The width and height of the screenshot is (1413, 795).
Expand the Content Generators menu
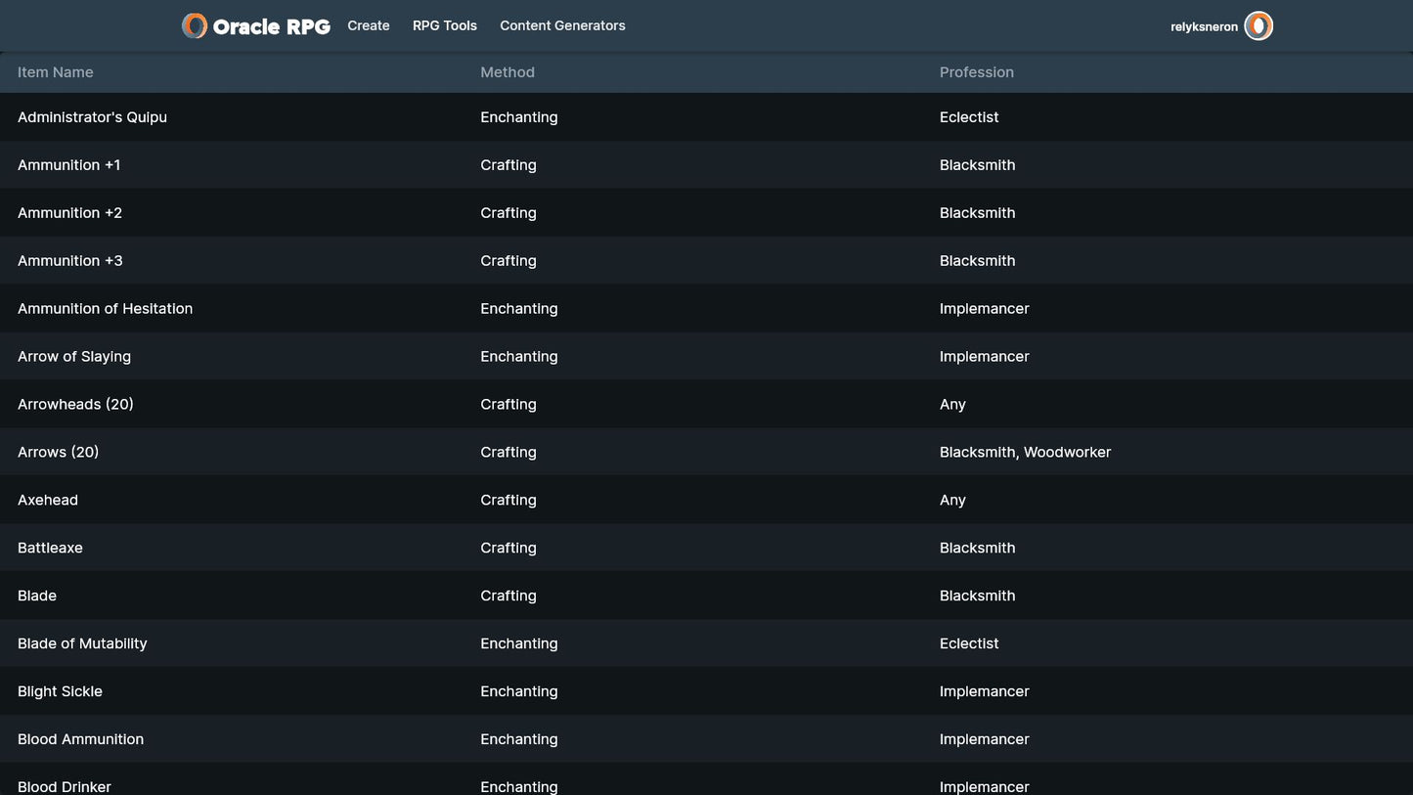pos(562,26)
